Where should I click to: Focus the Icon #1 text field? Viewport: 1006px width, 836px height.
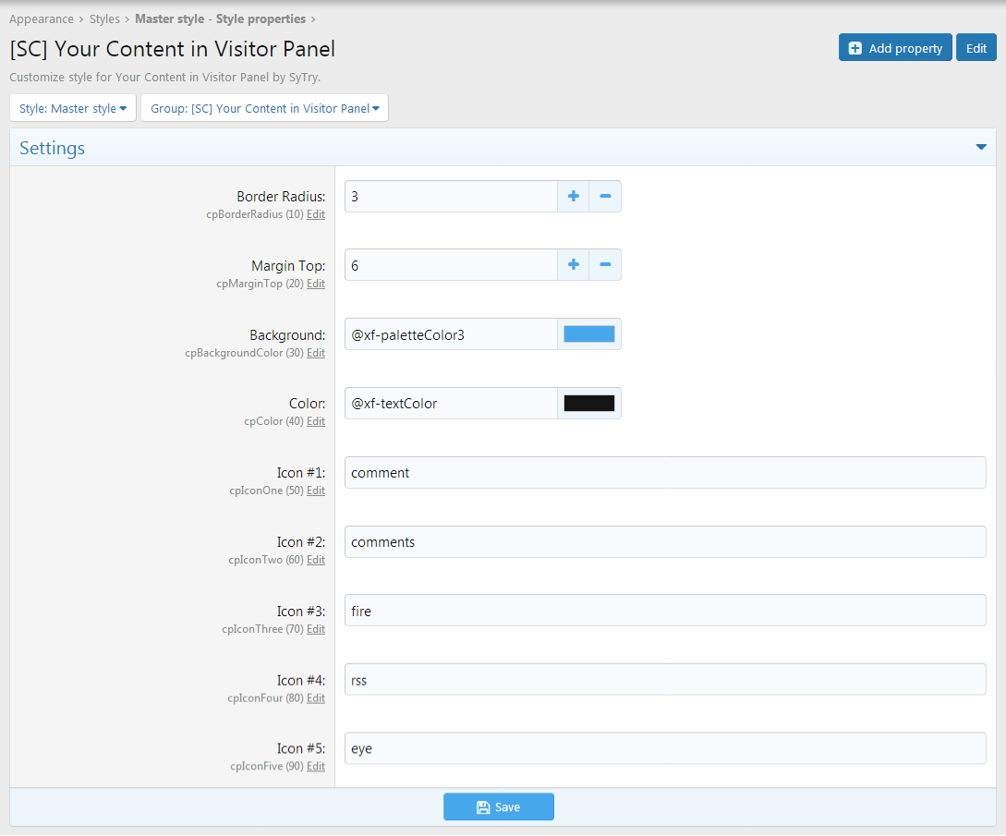point(665,473)
